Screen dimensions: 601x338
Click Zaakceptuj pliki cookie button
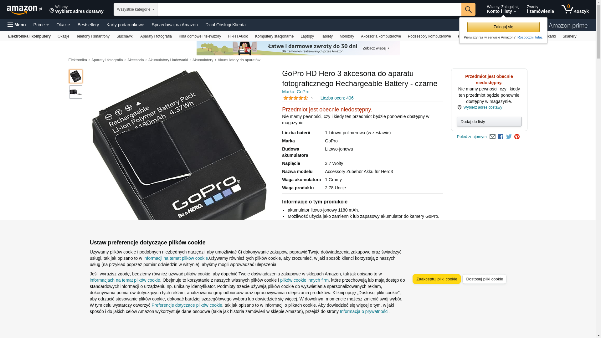coord(437,279)
